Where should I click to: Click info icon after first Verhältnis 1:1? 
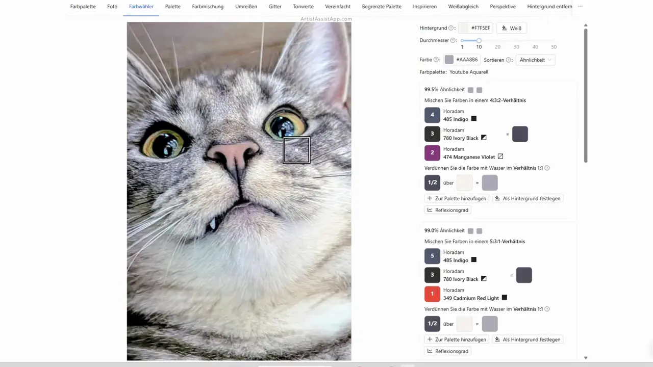click(547, 168)
